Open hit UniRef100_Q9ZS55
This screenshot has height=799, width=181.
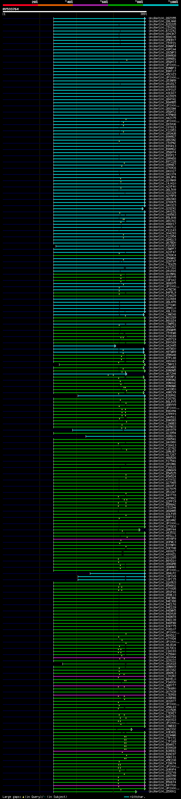[x=162, y=18]
